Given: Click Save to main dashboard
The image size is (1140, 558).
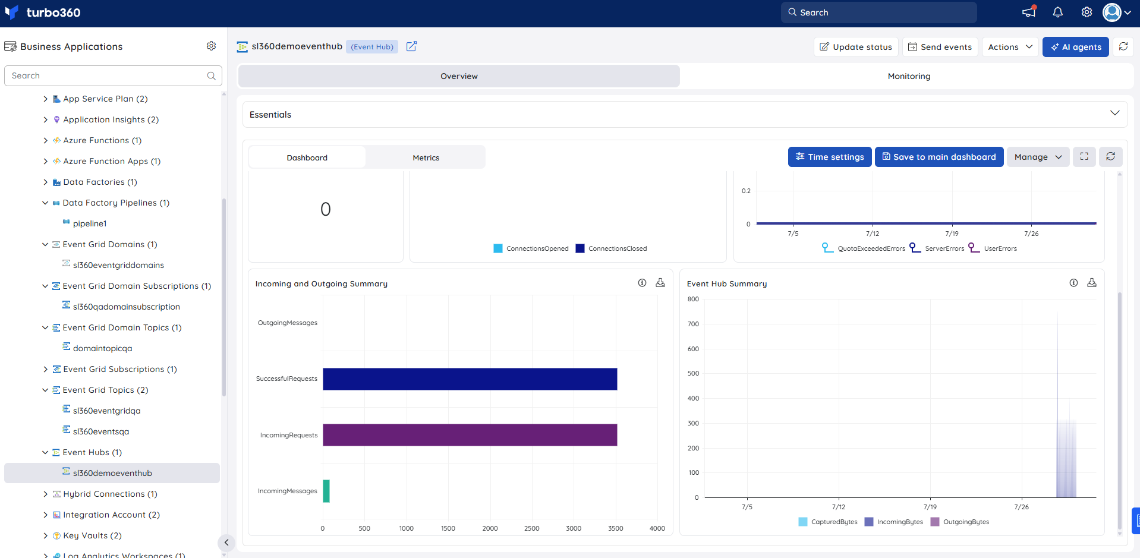Looking at the screenshot, I should (939, 157).
